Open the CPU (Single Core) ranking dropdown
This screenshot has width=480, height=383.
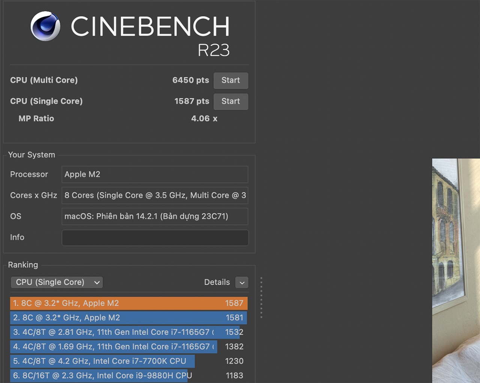click(56, 282)
